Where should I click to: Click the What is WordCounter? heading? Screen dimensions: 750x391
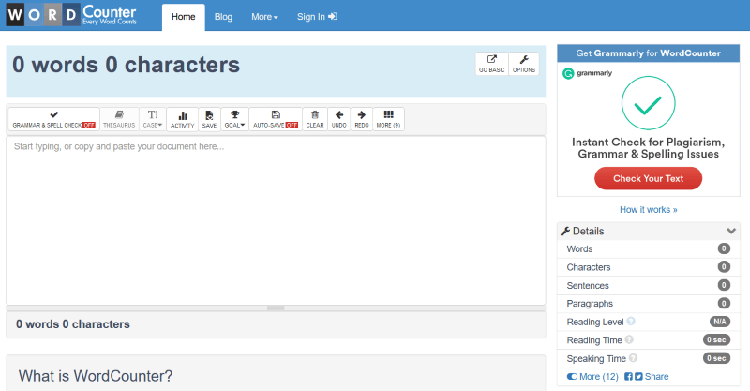[96, 376]
